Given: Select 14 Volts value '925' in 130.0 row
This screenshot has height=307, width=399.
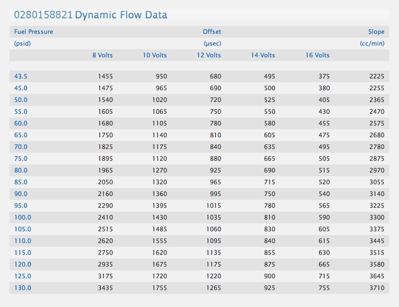Looking at the screenshot, I should (x=270, y=288).
